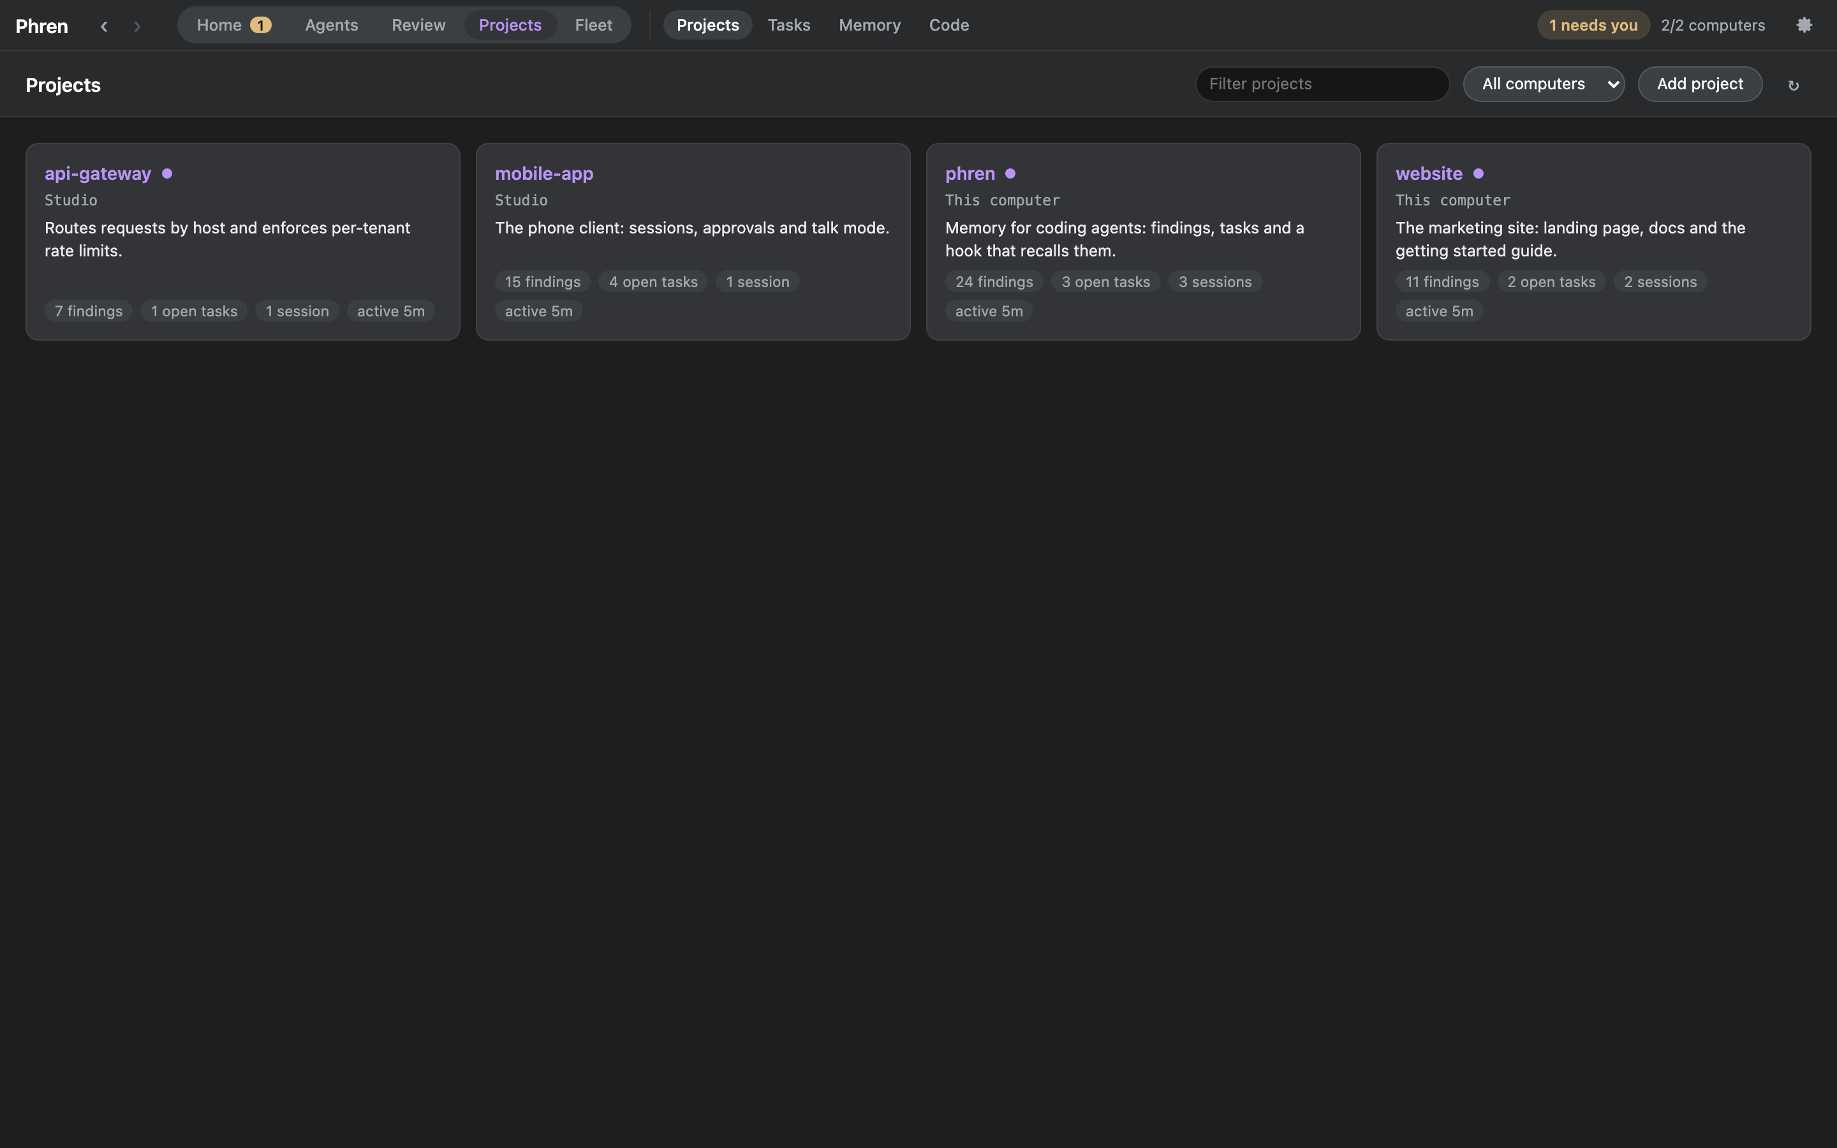Go back with the left chevron arrow
1837x1148 pixels.
(x=104, y=26)
